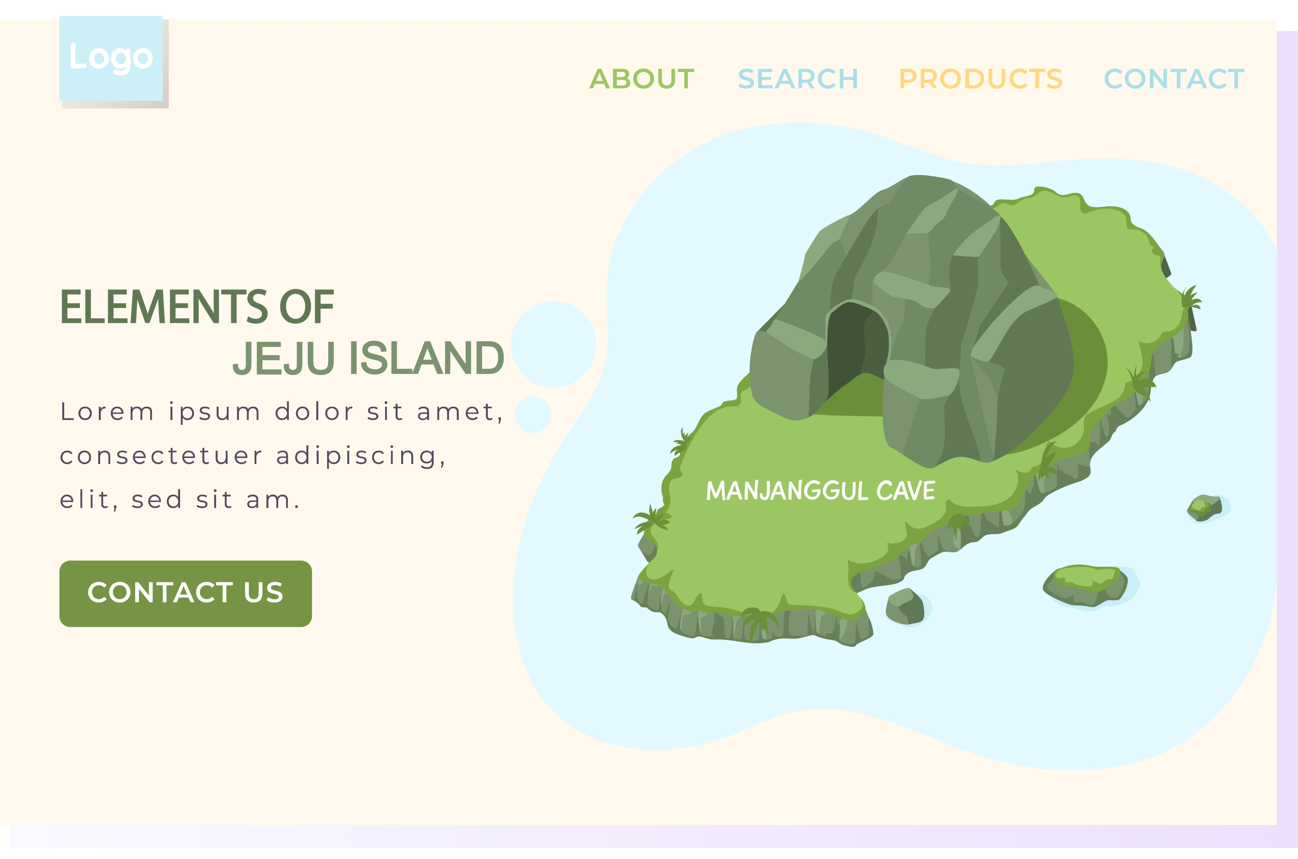Click the palm plant on left shore
Screen dimensions: 1298x859
click(x=652, y=519)
